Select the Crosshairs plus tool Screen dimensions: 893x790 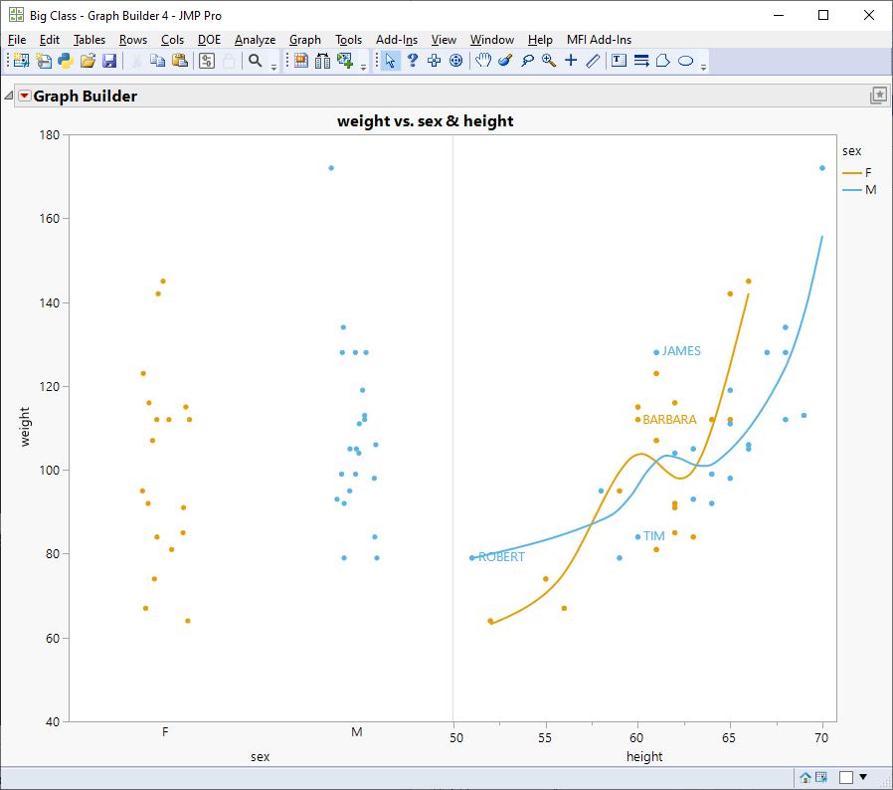coord(571,61)
